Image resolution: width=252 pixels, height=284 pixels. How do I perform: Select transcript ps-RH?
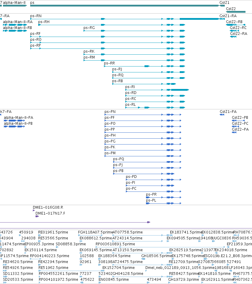112,25
